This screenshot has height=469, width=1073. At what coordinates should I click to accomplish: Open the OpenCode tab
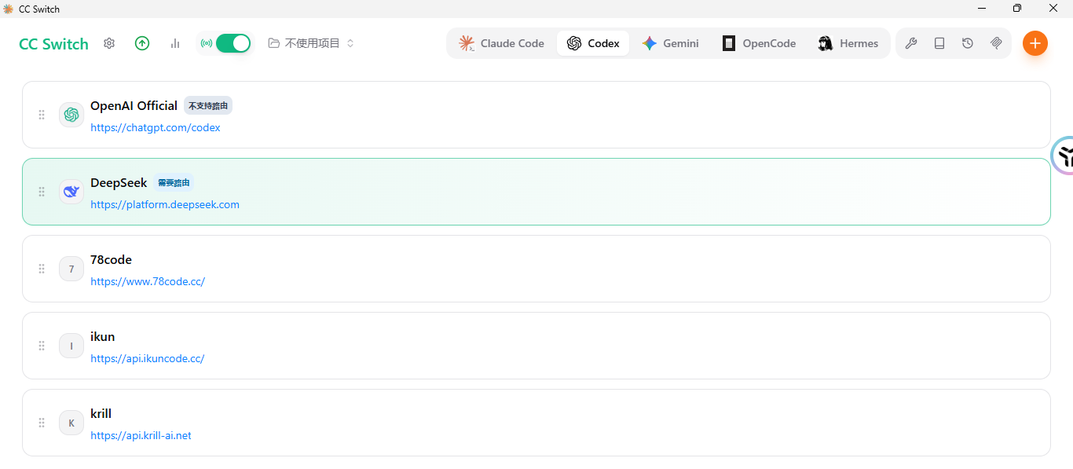(x=760, y=43)
